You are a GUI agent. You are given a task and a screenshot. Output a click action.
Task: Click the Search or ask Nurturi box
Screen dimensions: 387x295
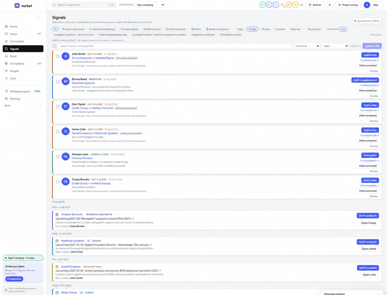pyautogui.click(x=84, y=5)
